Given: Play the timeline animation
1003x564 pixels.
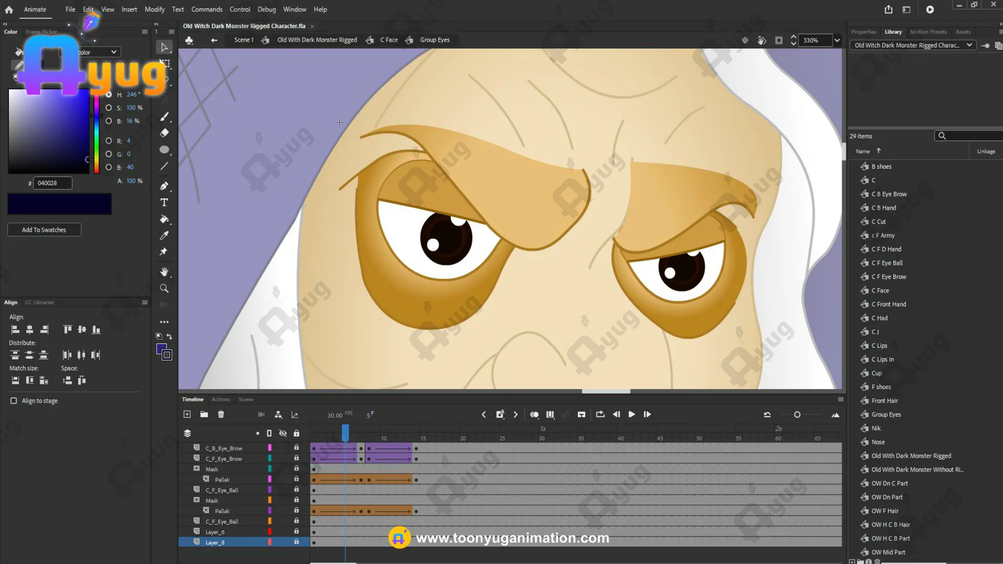Looking at the screenshot, I should click(x=632, y=414).
